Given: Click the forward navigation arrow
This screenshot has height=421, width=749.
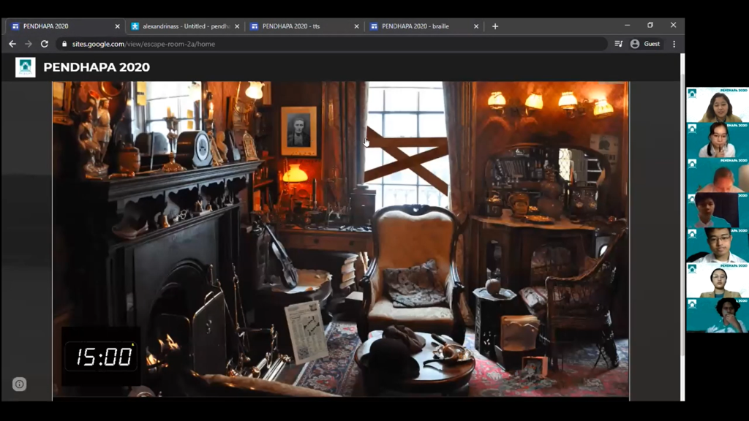Looking at the screenshot, I should coord(29,44).
